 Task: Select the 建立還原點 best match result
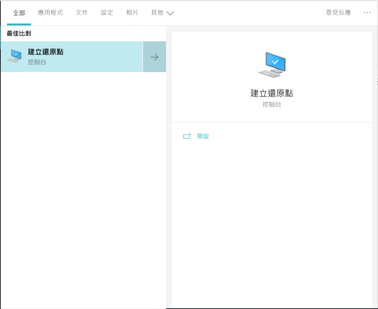pos(72,56)
